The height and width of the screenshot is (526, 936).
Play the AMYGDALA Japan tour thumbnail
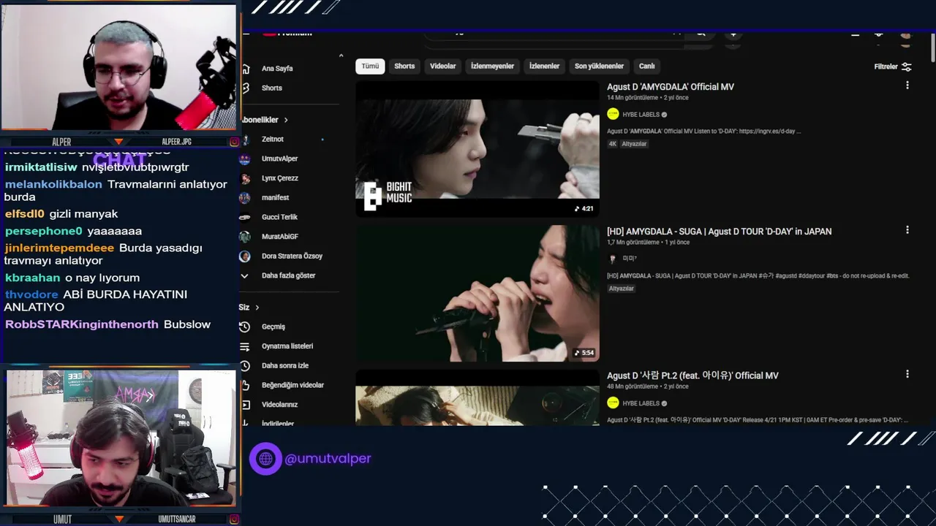pos(478,293)
